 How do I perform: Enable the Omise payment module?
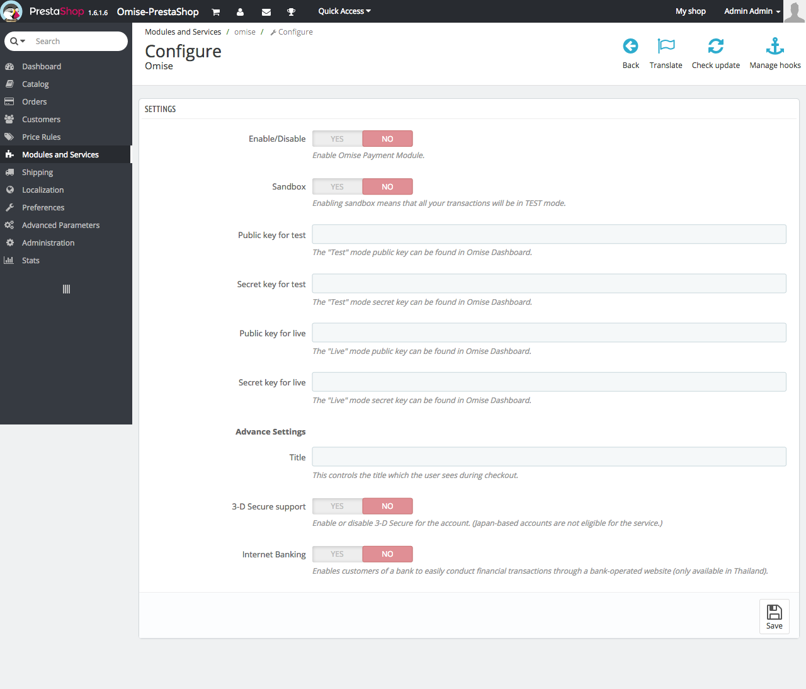[337, 138]
